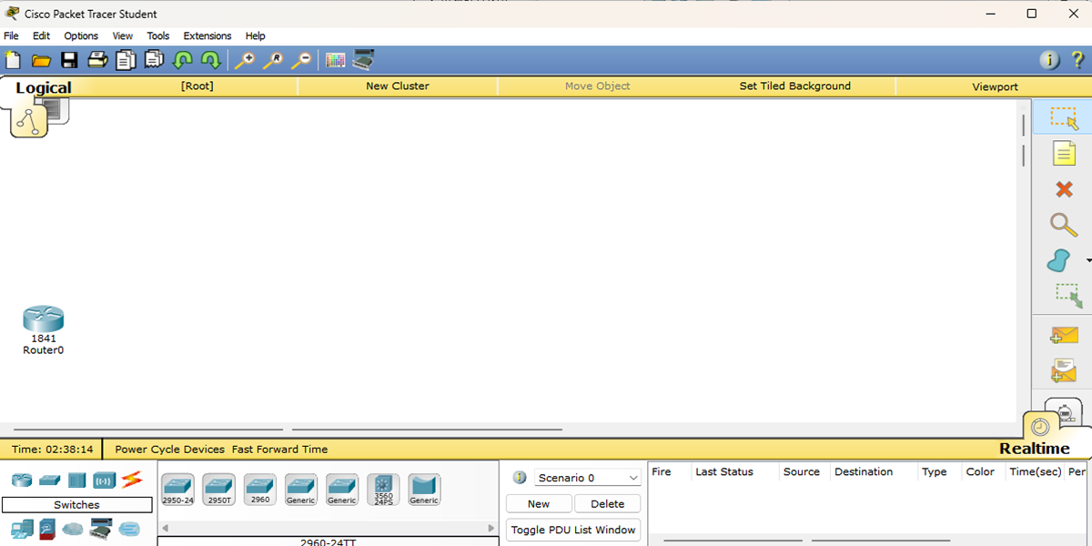Screen dimensions: 1092x546
Task: Open the Scenario 0 dropdown
Action: tap(588, 478)
